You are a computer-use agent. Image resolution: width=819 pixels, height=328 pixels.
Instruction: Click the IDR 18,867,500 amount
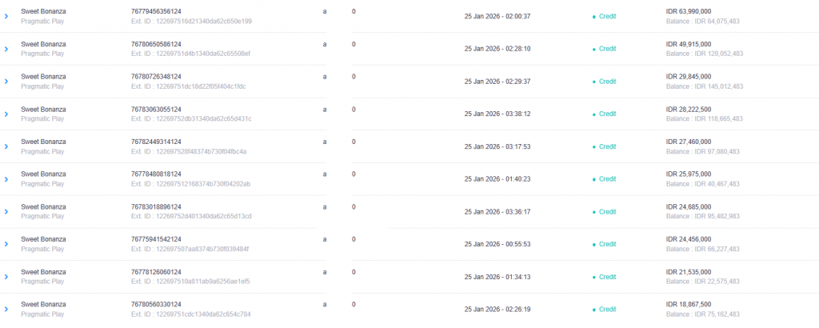coord(689,304)
